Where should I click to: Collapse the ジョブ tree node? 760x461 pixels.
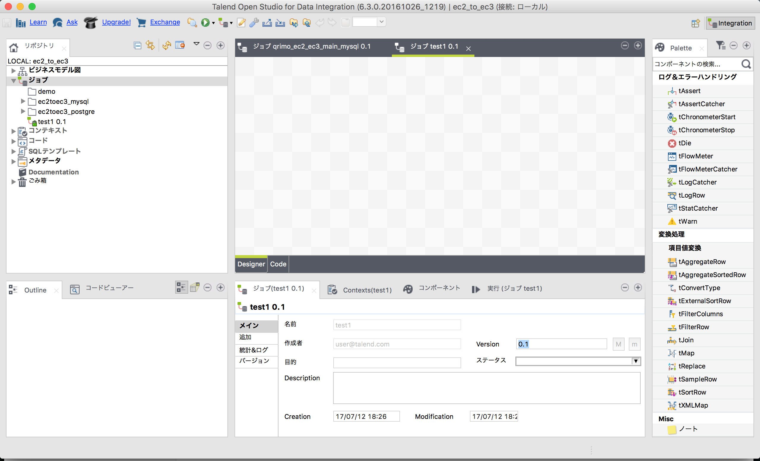[x=14, y=80]
